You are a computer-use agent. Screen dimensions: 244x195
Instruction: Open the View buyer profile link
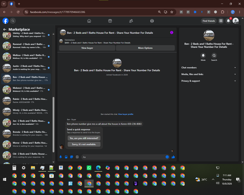point(125,114)
